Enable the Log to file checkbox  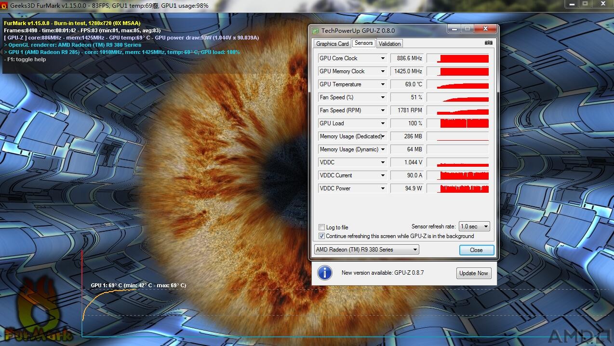point(322,227)
